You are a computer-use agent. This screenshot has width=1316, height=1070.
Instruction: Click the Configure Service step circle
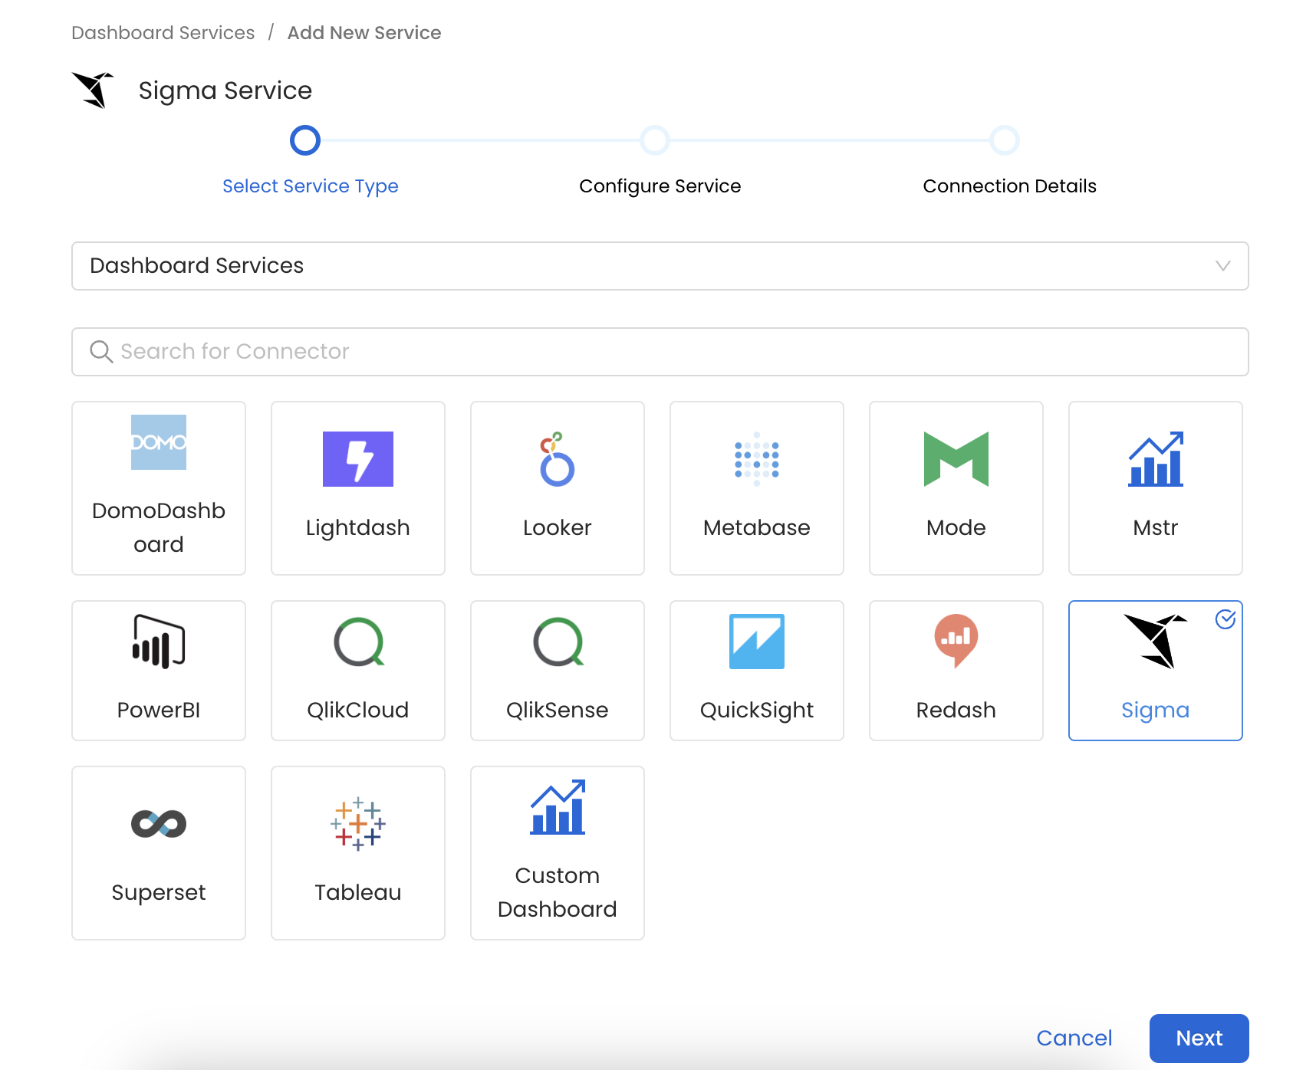pyautogui.click(x=655, y=140)
